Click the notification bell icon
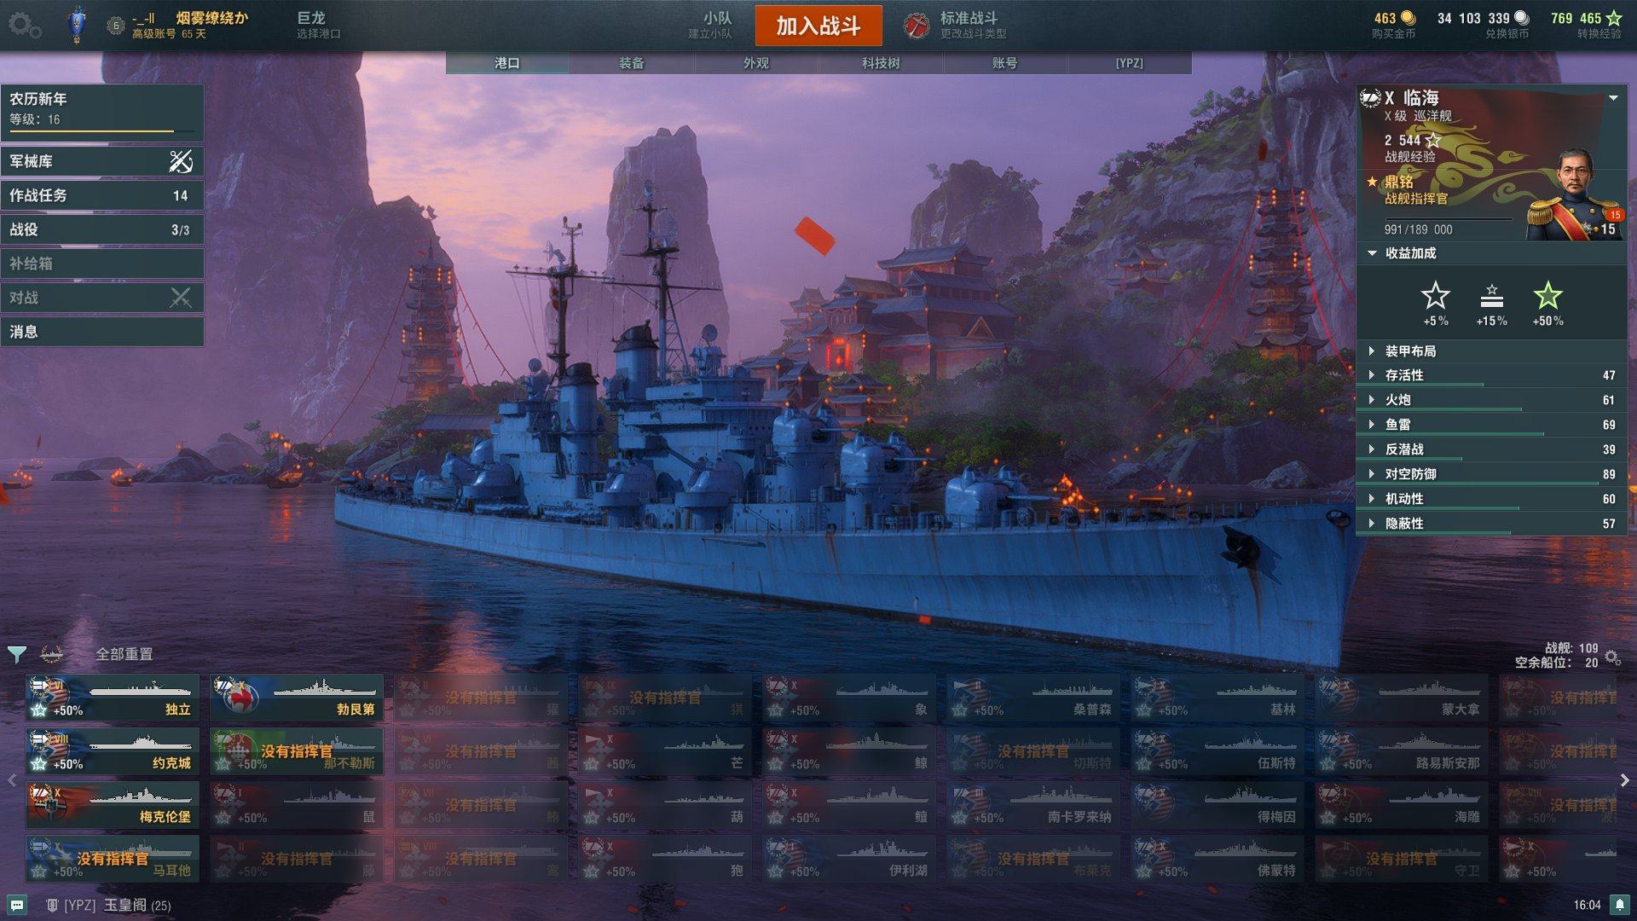 coord(1619,905)
